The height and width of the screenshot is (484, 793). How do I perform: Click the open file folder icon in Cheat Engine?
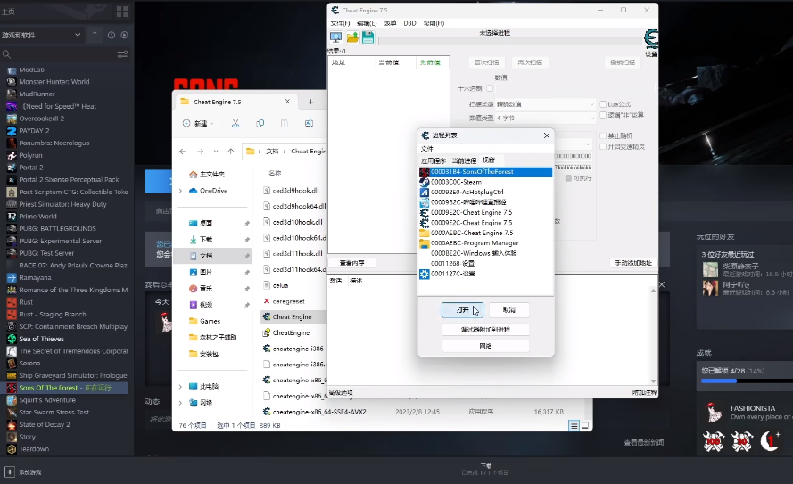(x=352, y=37)
